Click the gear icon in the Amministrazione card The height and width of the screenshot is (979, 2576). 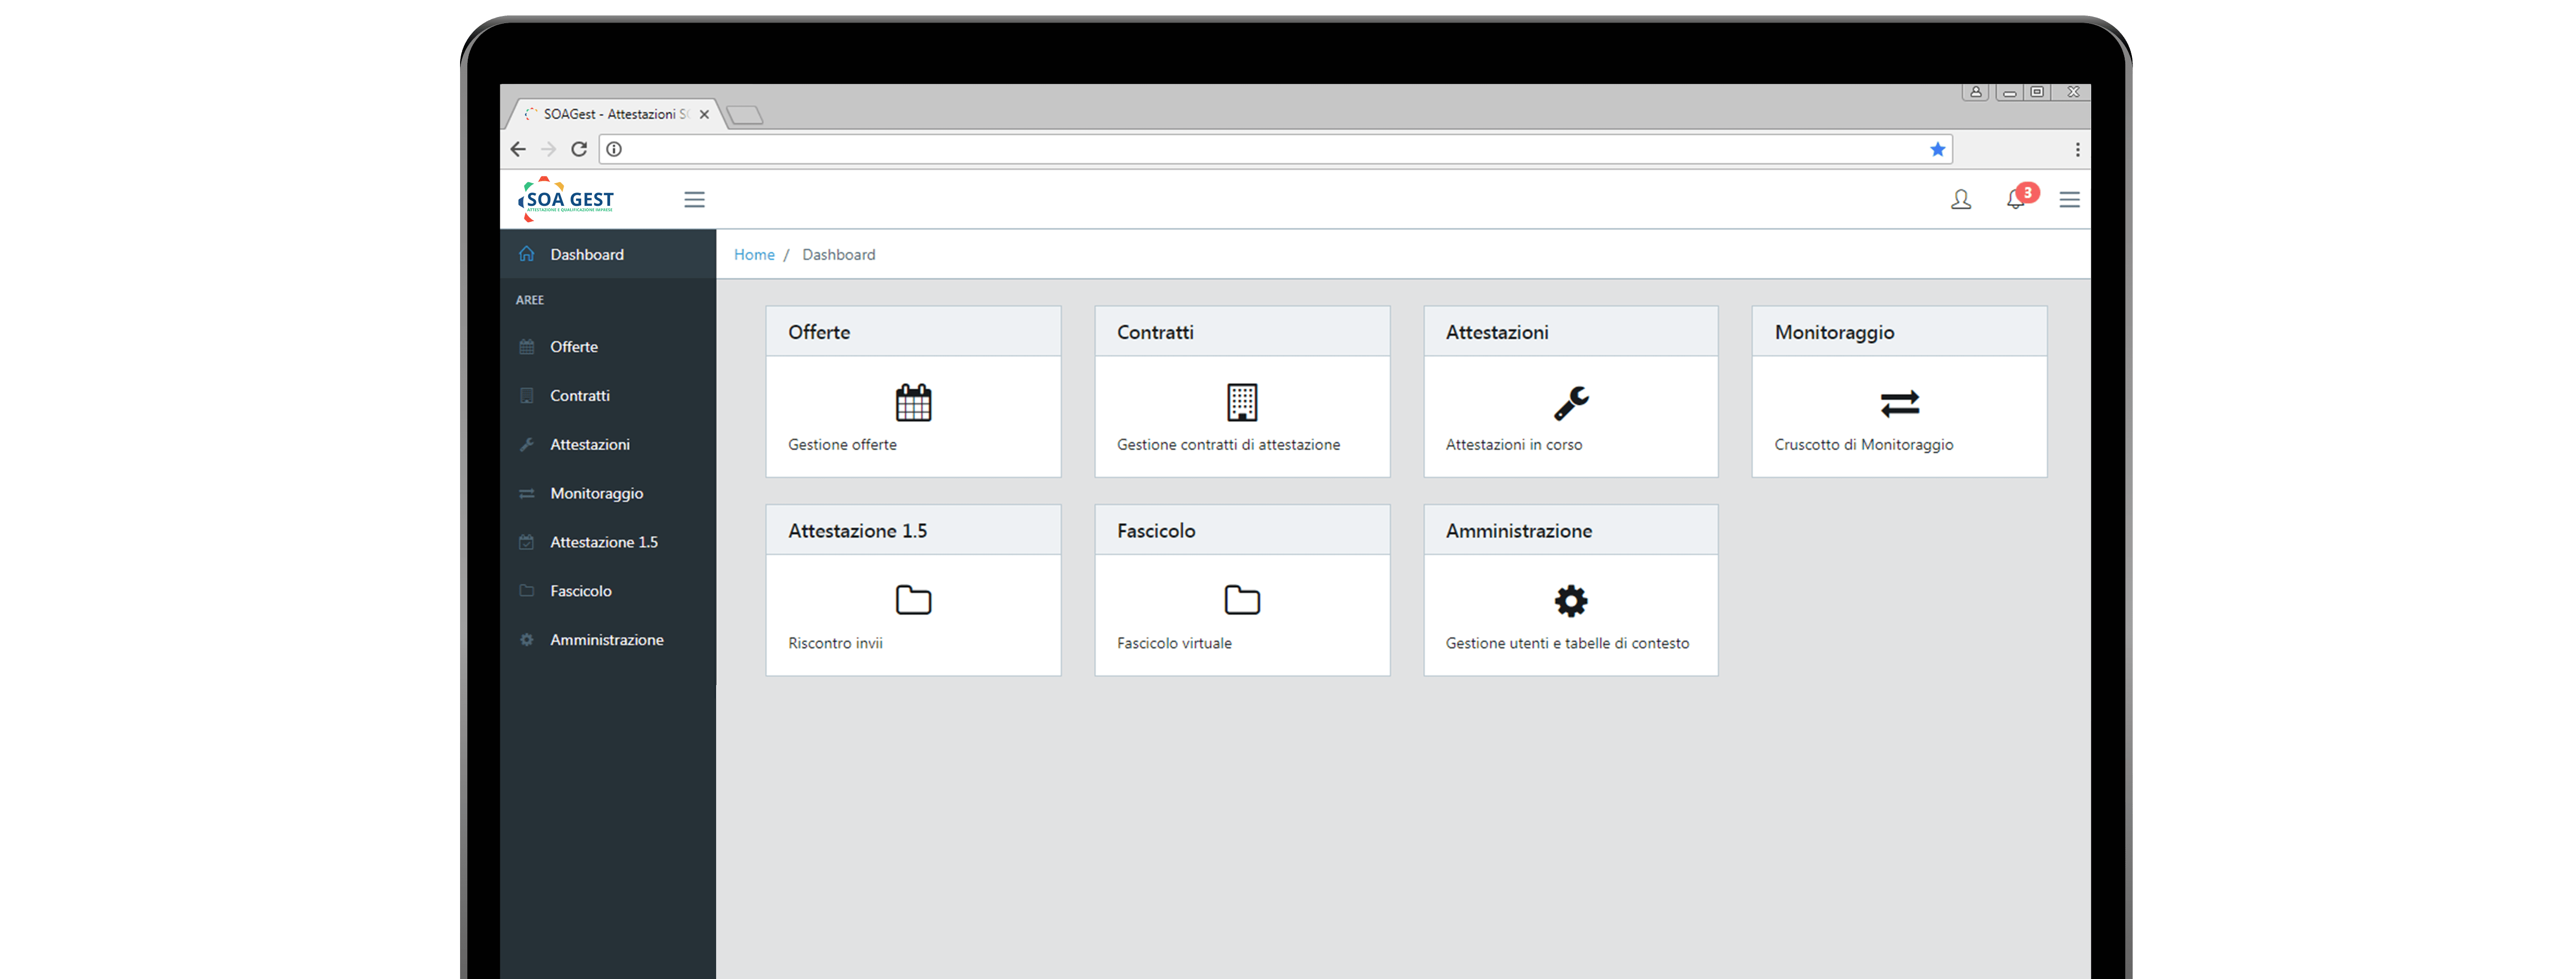click(x=1570, y=600)
